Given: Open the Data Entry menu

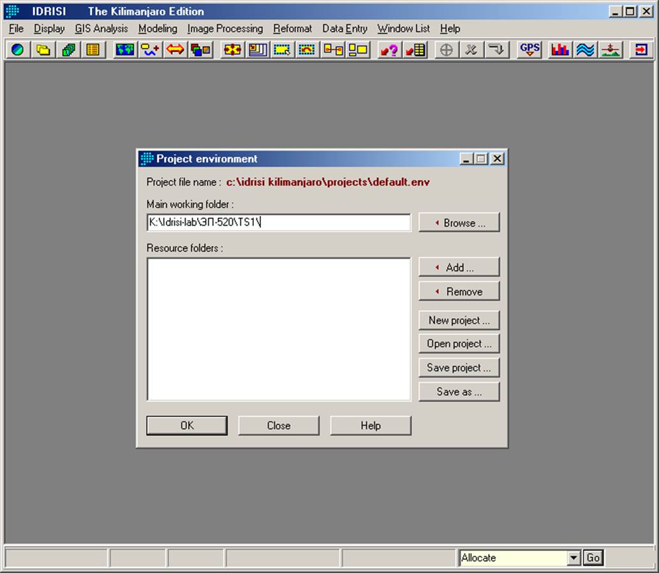Looking at the screenshot, I should pos(344,29).
